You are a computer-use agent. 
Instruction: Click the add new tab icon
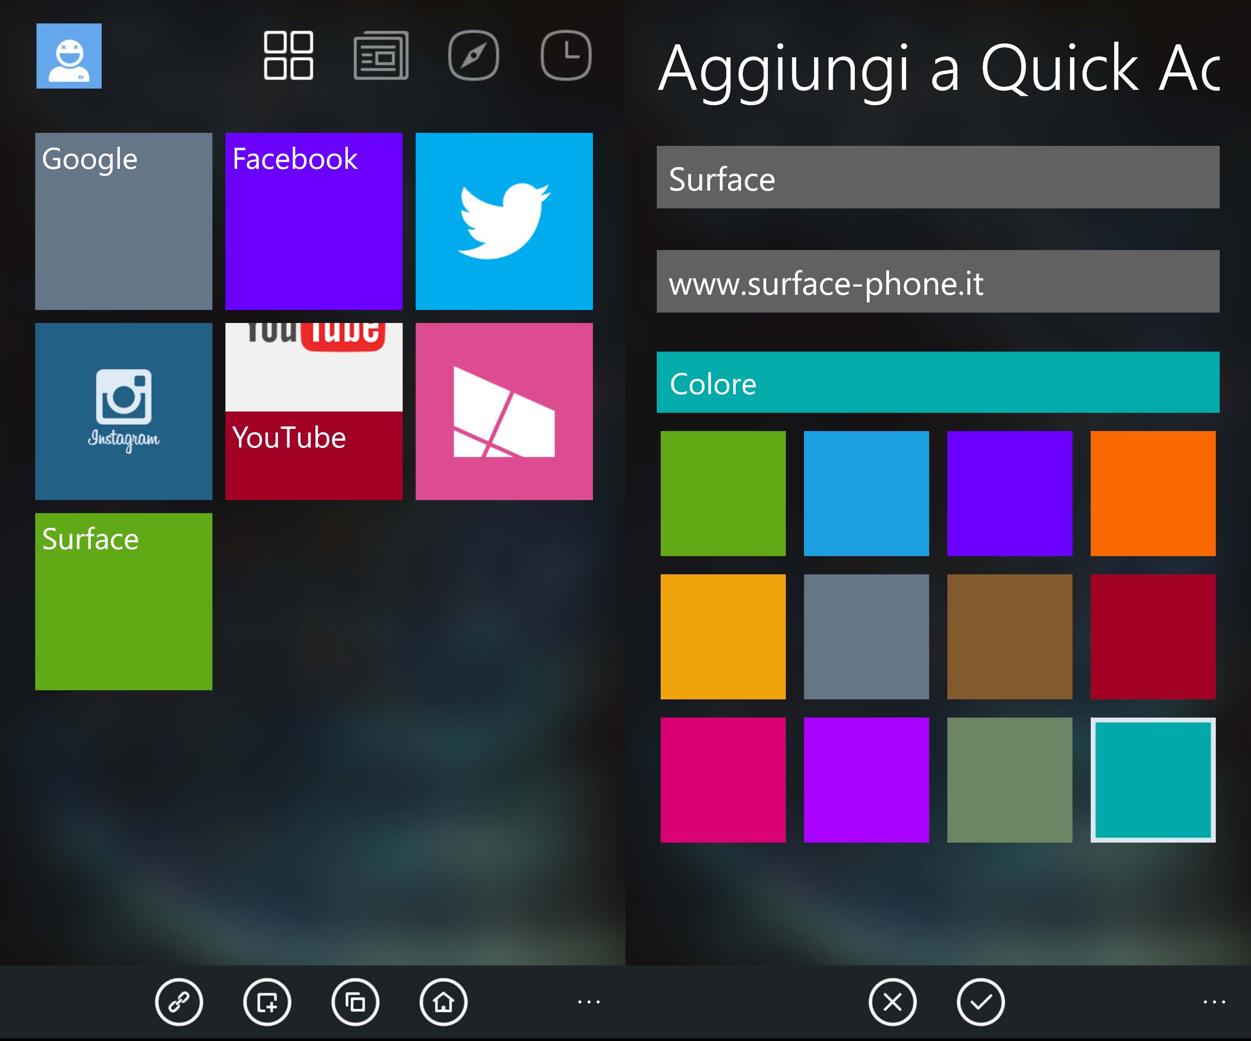pyautogui.click(x=267, y=1002)
